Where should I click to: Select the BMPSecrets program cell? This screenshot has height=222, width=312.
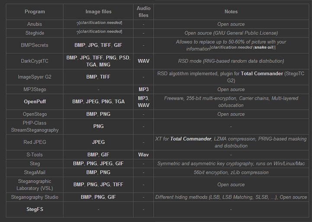pyautogui.click(x=35, y=45)
